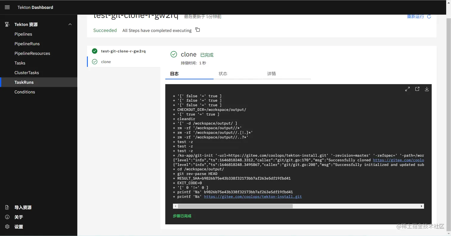Click the 已完成 status label

[x=207, y=55]
